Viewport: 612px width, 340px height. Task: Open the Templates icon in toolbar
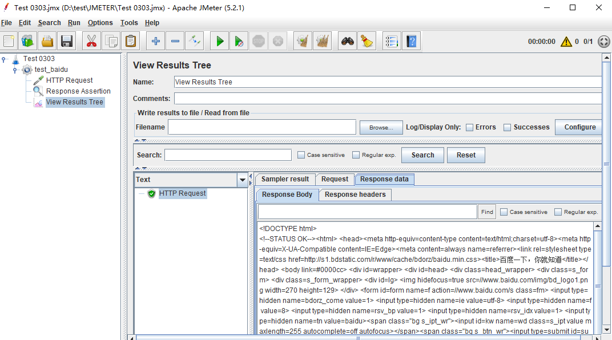(x=28, y=41)
